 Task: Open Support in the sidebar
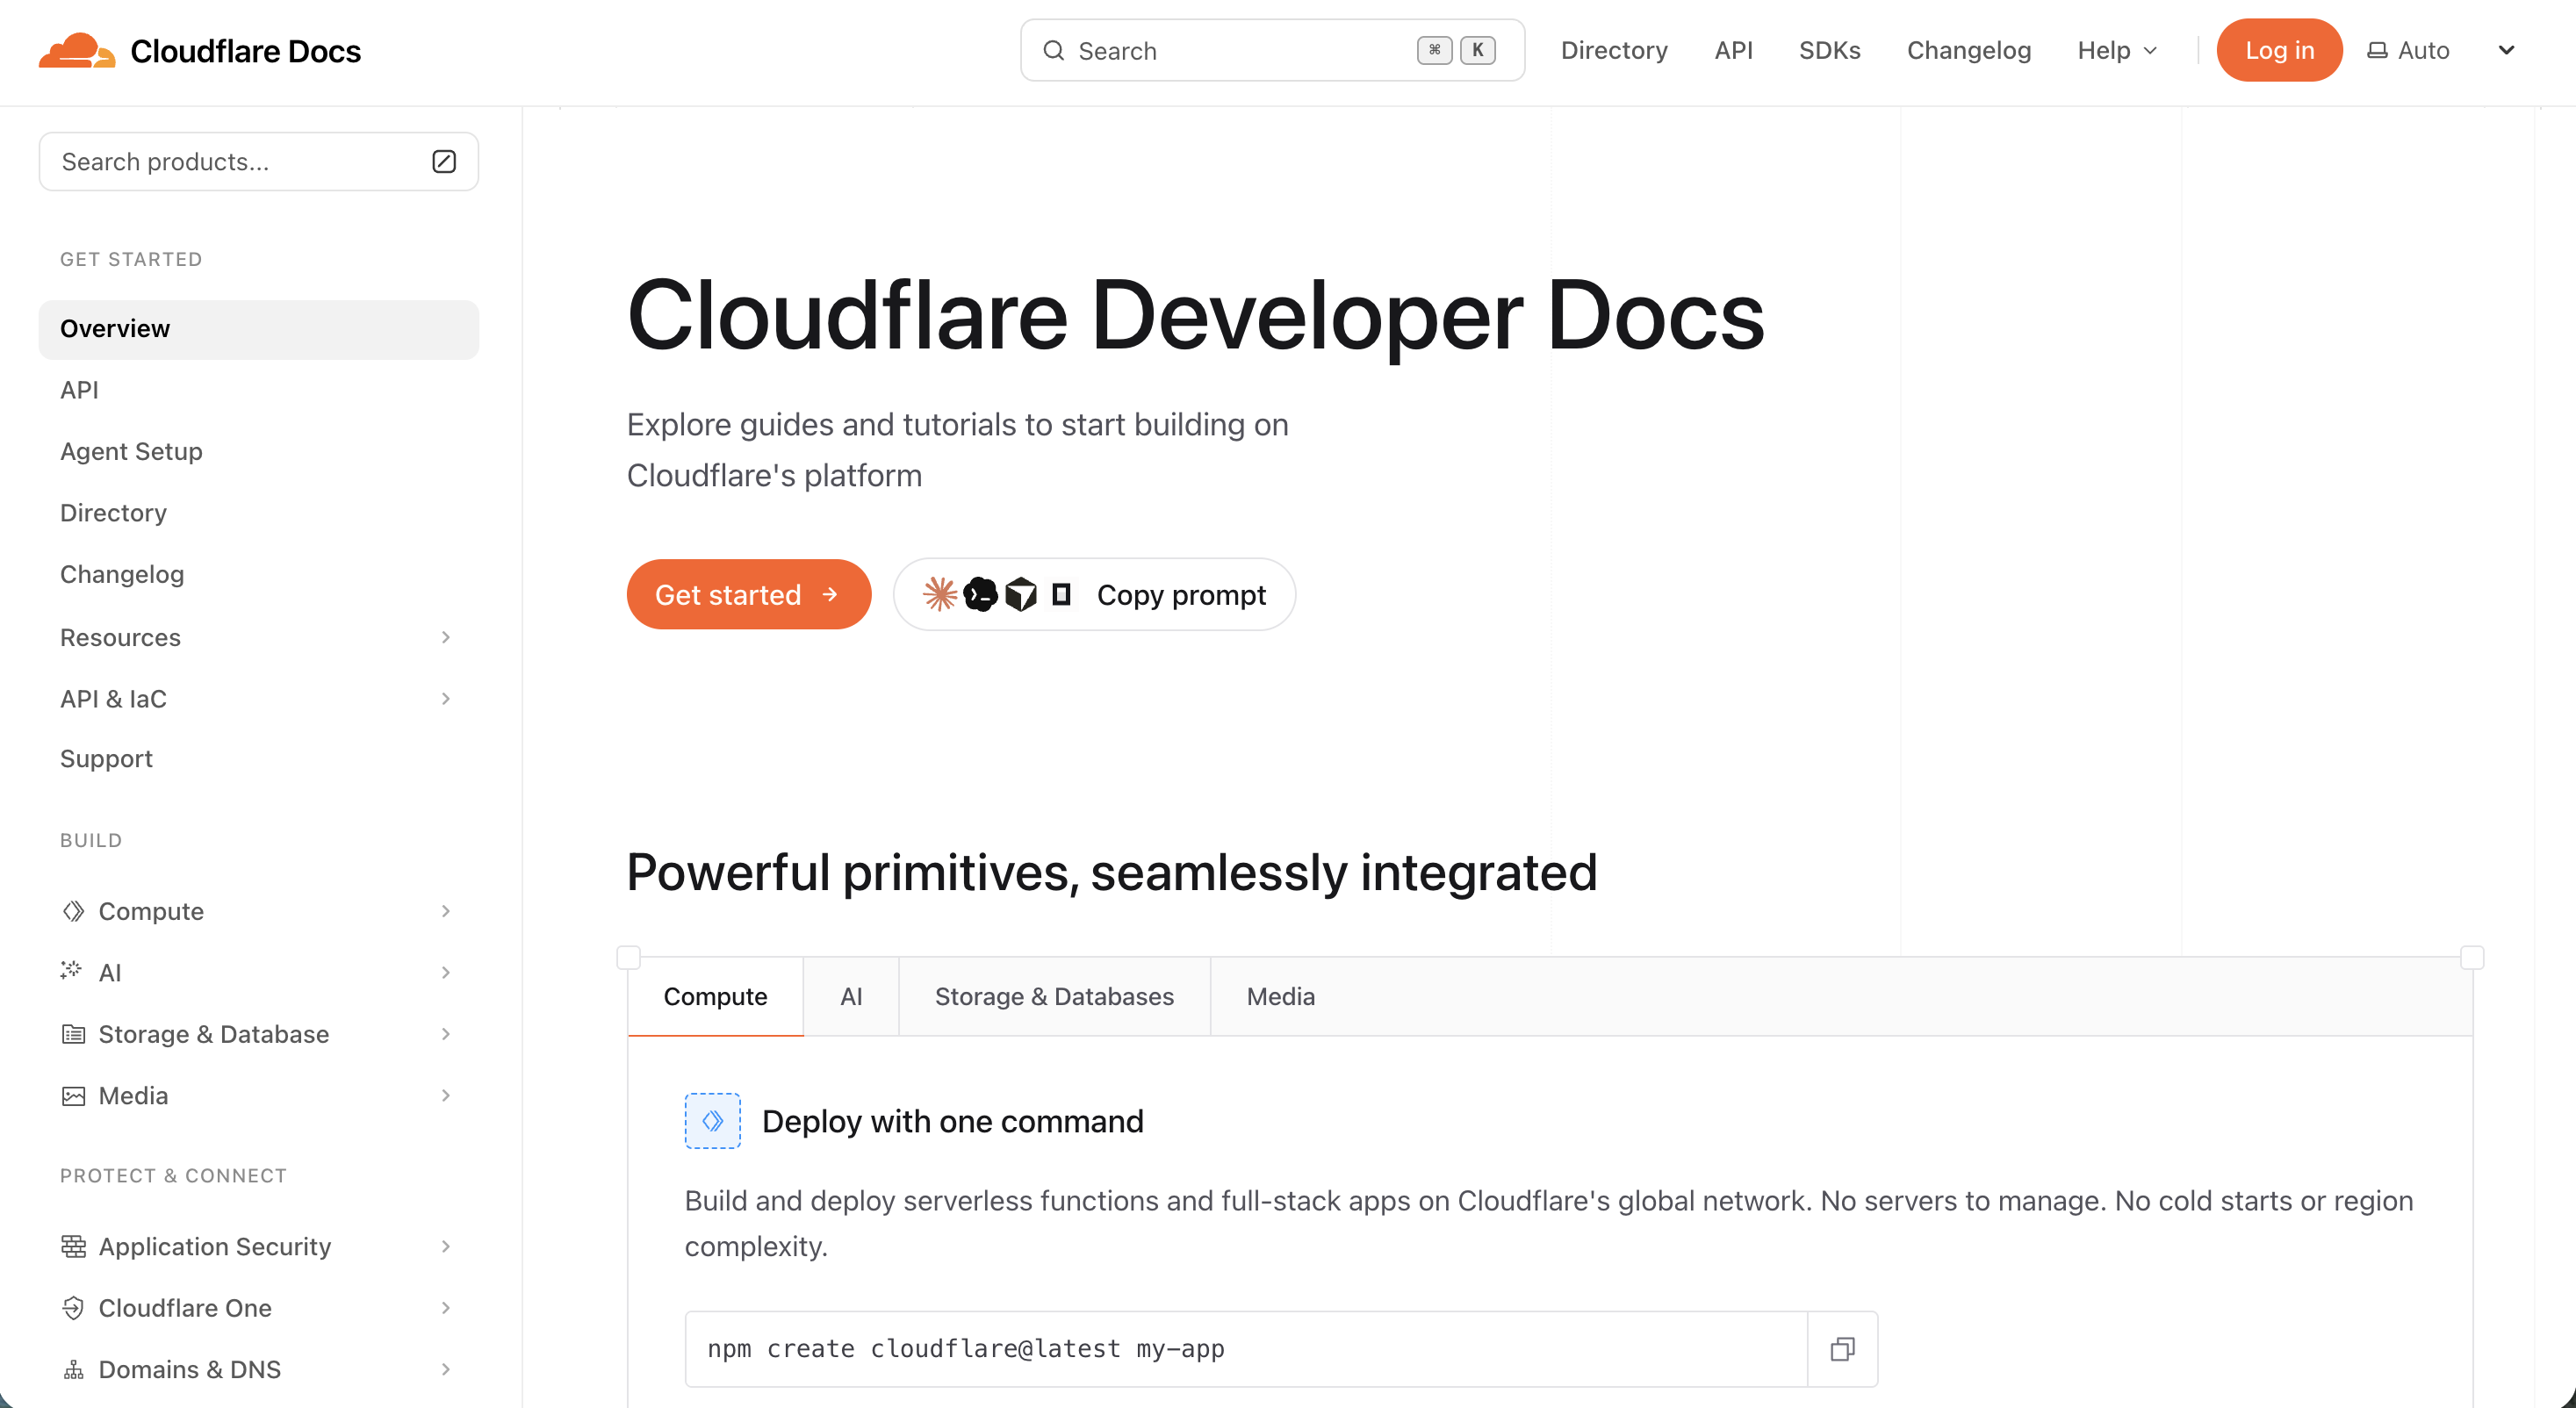click(x=106, y=759)
